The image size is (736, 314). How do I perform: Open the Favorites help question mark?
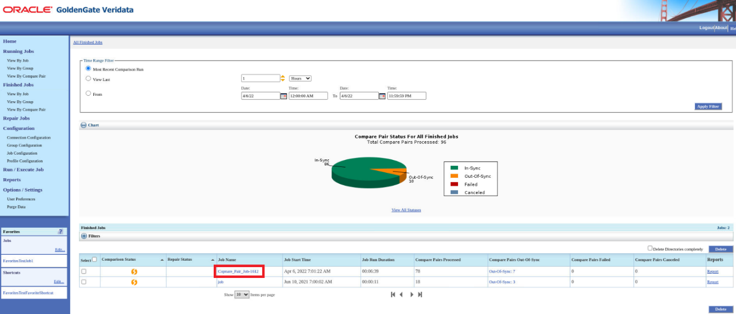tap(60, 232)
